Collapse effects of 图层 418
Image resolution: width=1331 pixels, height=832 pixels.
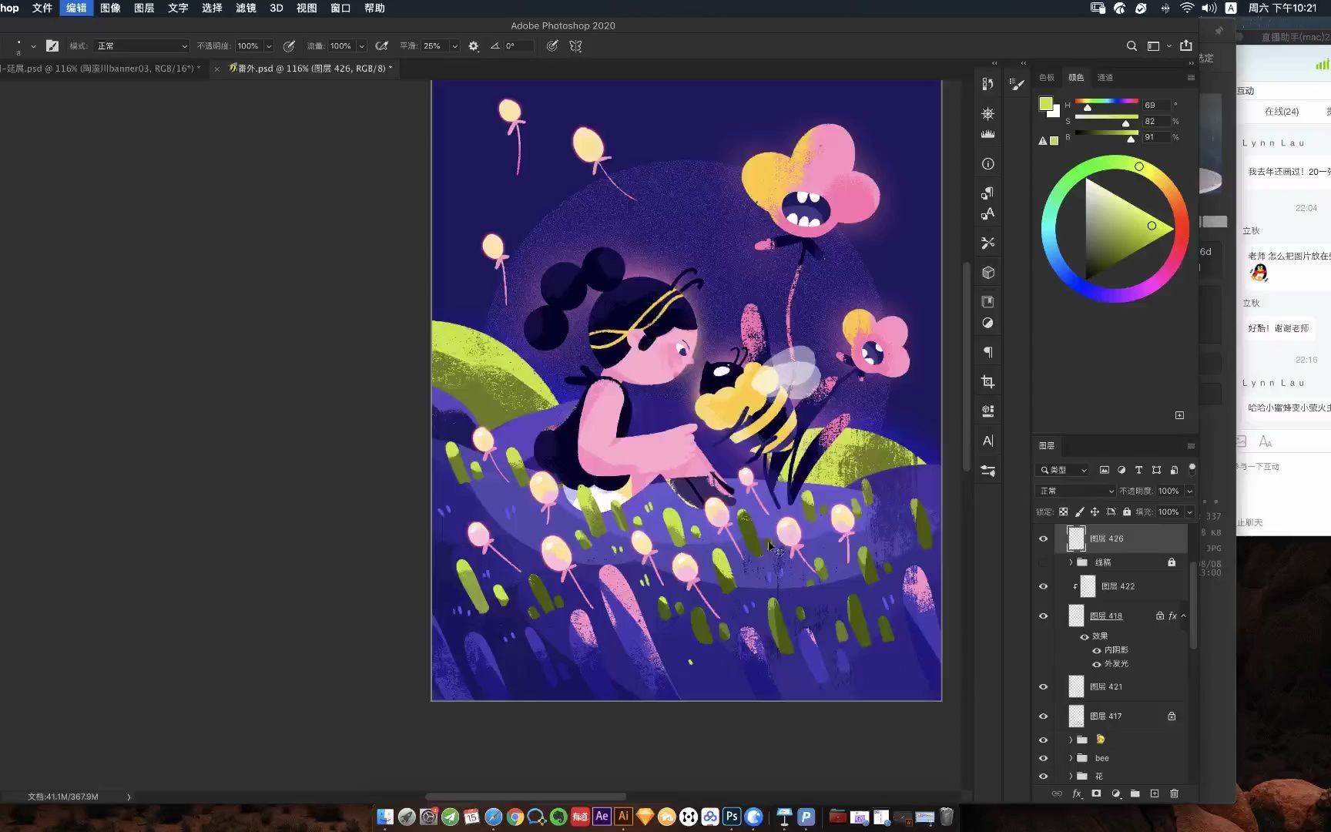click(1184, 616)
